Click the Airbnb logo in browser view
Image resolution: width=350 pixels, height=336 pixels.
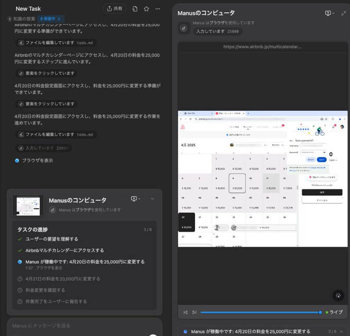(183, 127)
